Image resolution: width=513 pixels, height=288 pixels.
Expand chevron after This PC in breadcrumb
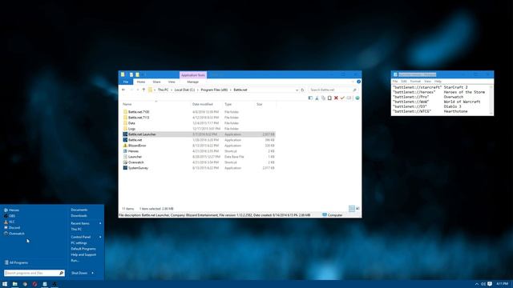(172, 90)
